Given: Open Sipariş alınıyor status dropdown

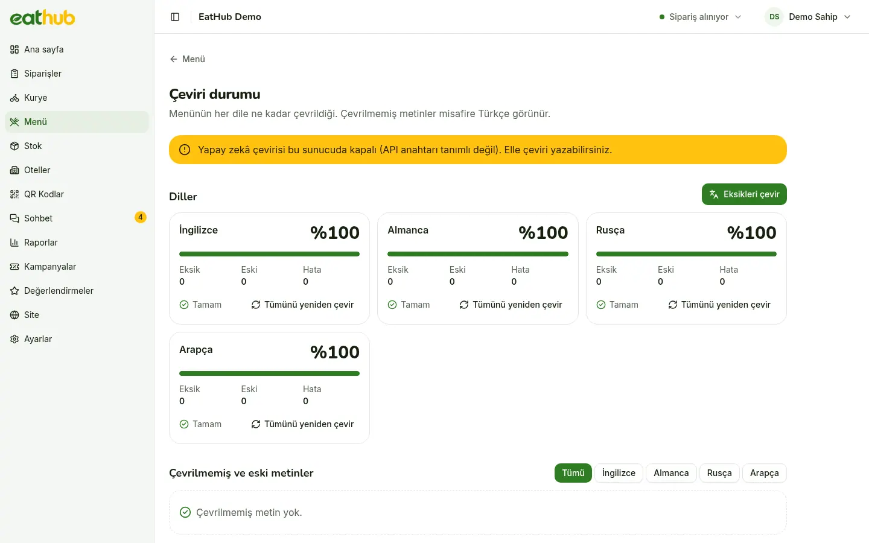Looking at the screenshot, I should [x=701, y=17].
